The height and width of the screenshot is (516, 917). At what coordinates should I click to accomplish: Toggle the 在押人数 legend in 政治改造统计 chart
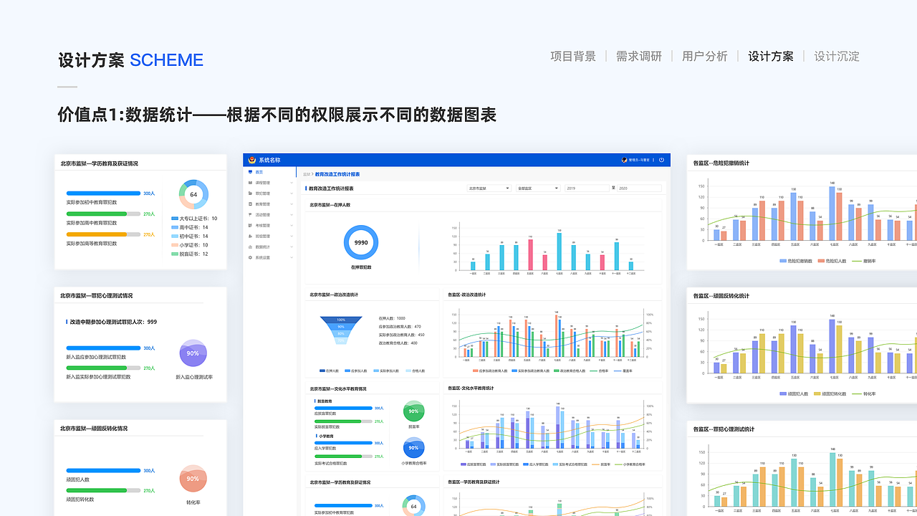(x=327, y=371)
